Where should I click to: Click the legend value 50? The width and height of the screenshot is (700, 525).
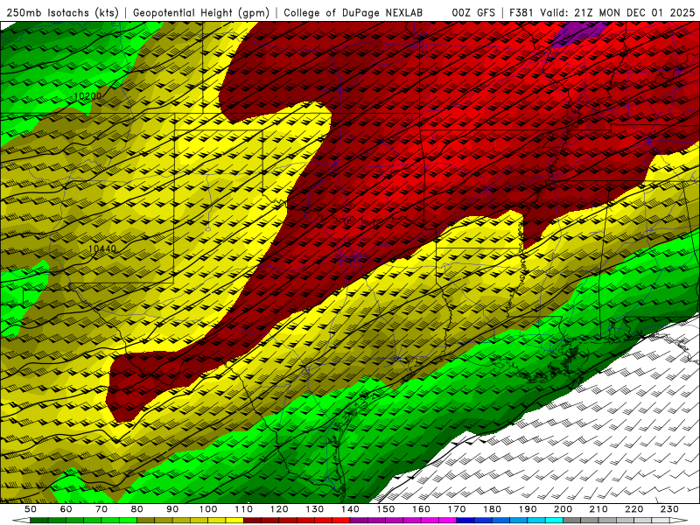[31, 509]
